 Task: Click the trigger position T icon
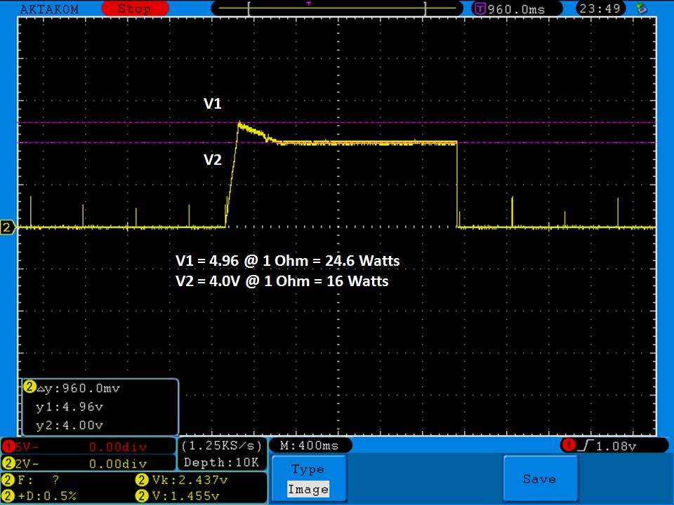(x=480, y=9)
